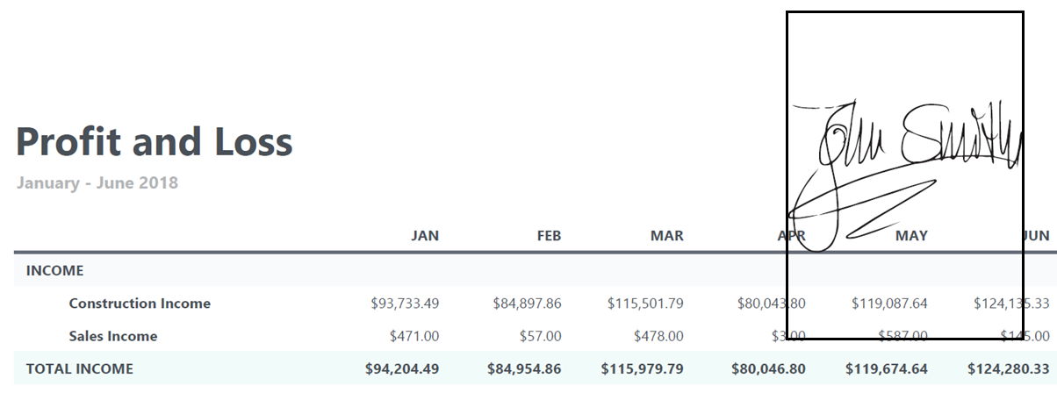
Task: Click the January Sales Income amount $471.00
Action: 414,336
